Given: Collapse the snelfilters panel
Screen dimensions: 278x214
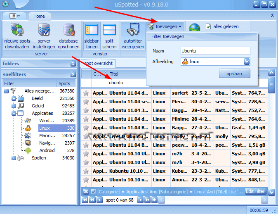Looking at the screenshot, I should [73, 74].
